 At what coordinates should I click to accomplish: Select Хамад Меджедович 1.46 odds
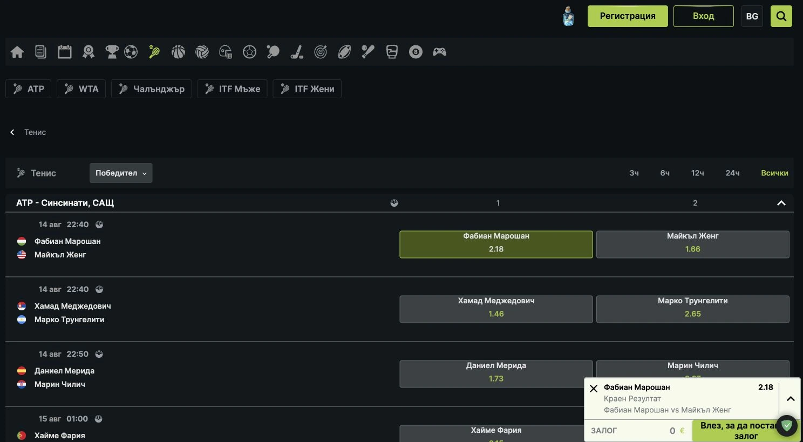(496, 309)
